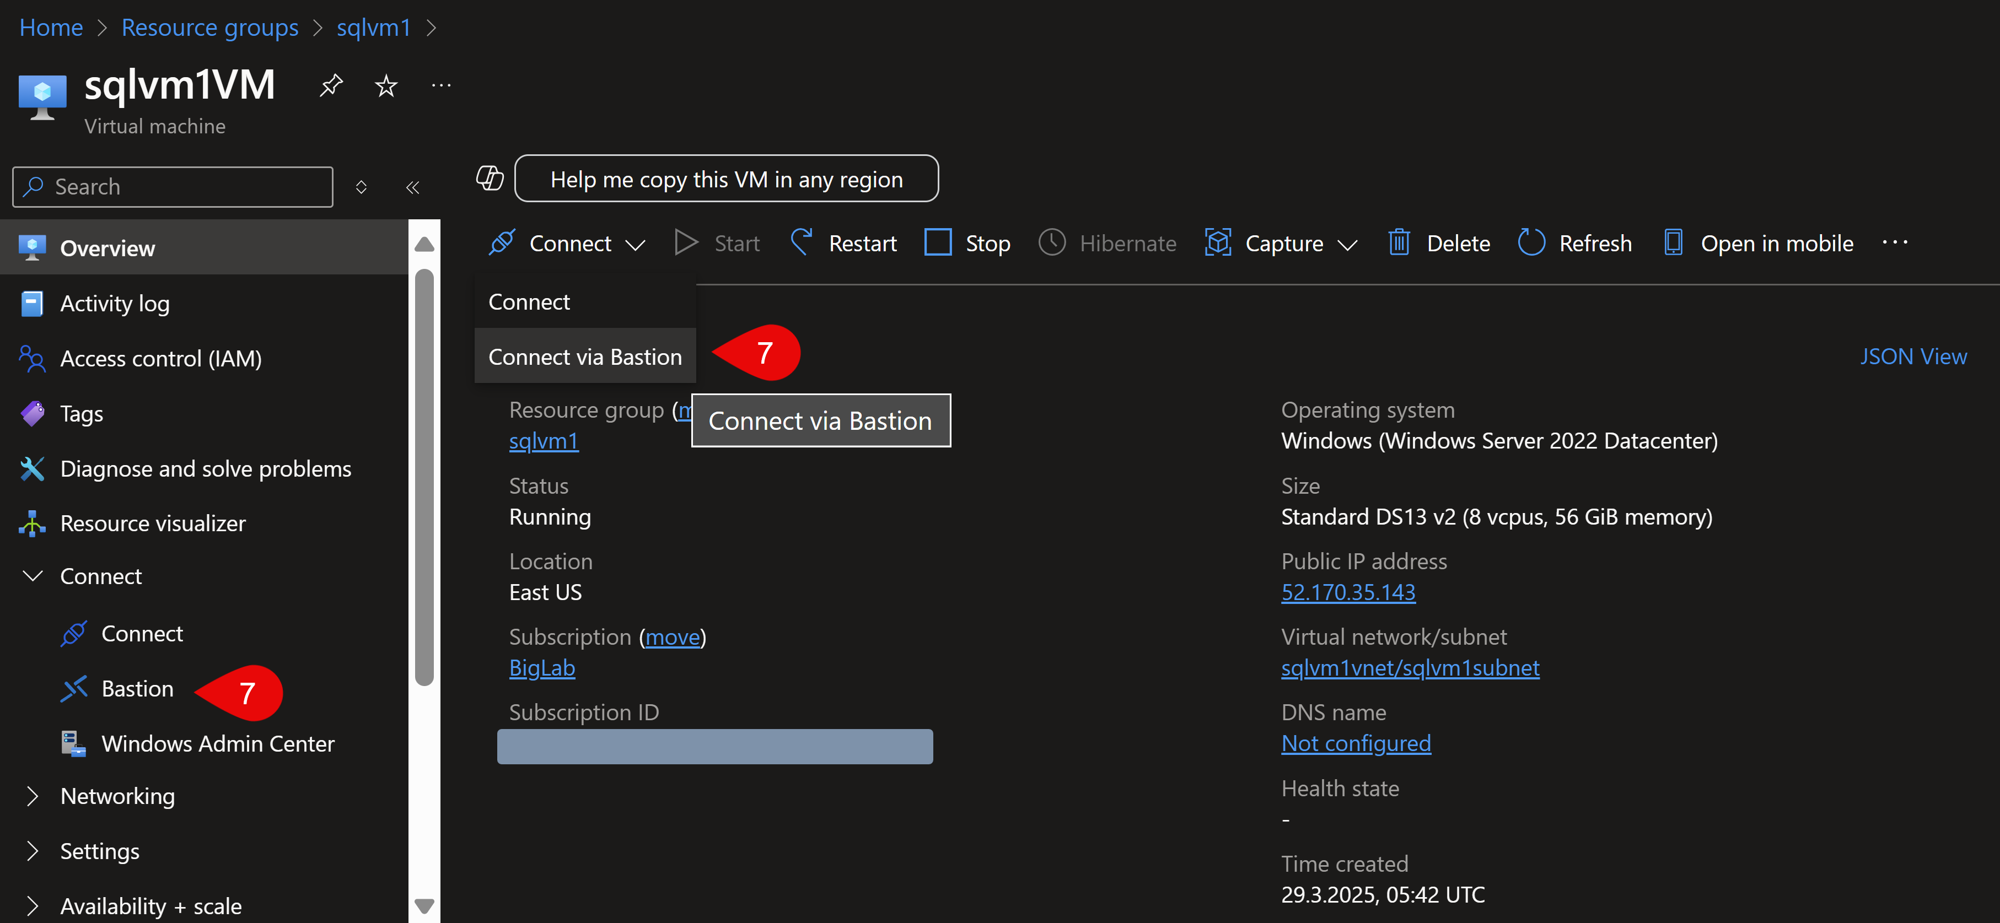Collapse the left navigation pane
2000x923 pixels.
pyautogui.click(x=412, y=187)
